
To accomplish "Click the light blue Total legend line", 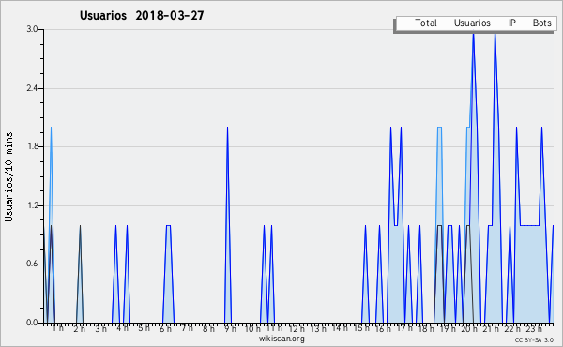I will pyautogui.click(x=404, y=23).
